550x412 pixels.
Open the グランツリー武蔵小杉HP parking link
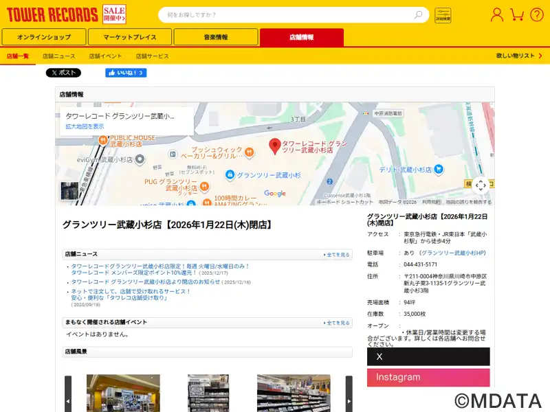(x=452, y=253)
